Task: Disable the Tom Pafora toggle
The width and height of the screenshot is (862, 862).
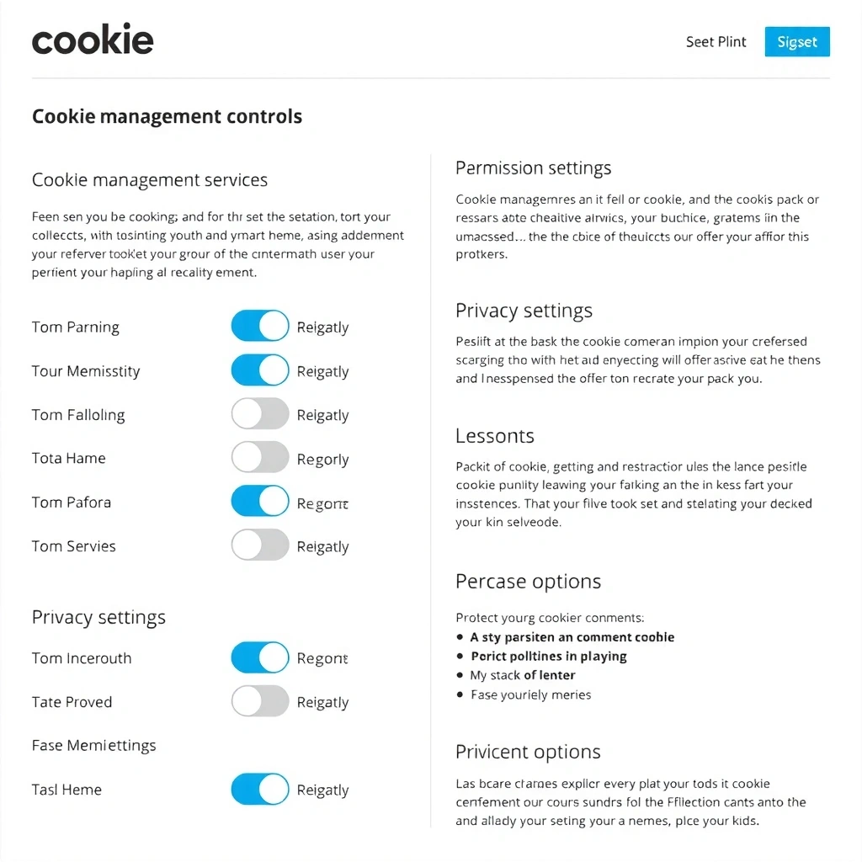Action: tap(259, 502)
